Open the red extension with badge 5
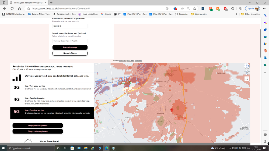The height and width of the screenshot is (151, 269). [225, 9]
